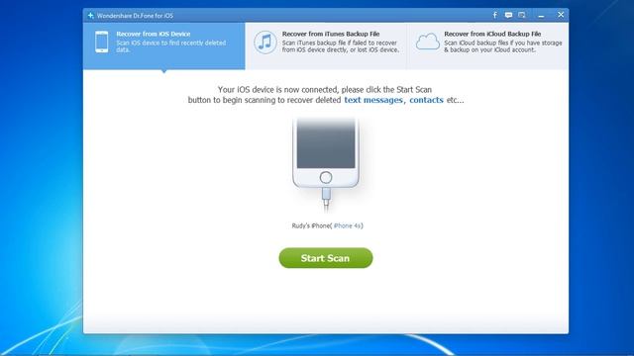Open the Facebook share icon in title bar
This screenshot has height=356, width=634.
click(495, 15)
